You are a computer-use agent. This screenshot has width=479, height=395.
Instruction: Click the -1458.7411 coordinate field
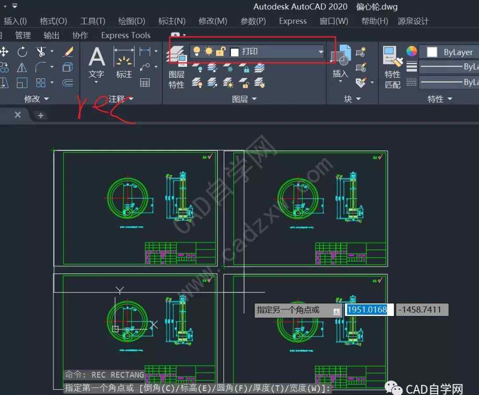click(x=422, y=310)
